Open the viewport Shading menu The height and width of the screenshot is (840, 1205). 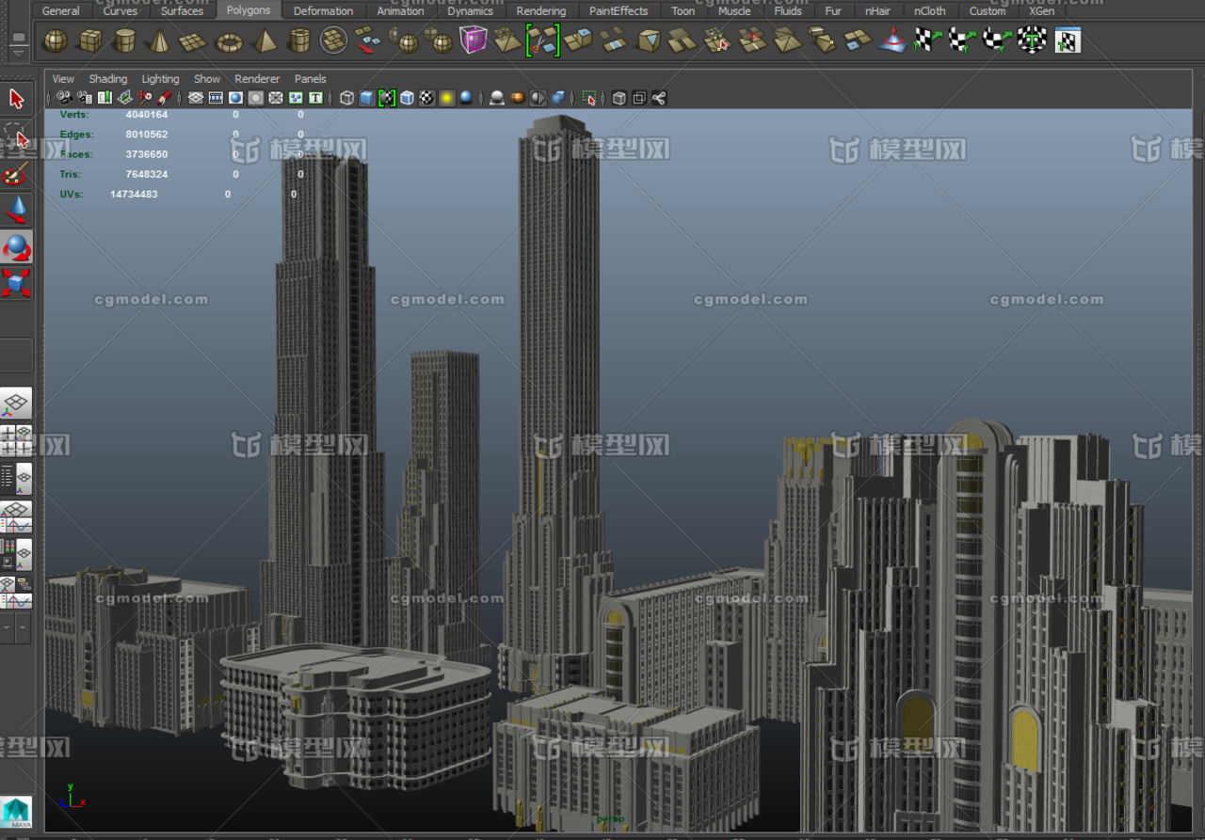[x=107, y=79]
